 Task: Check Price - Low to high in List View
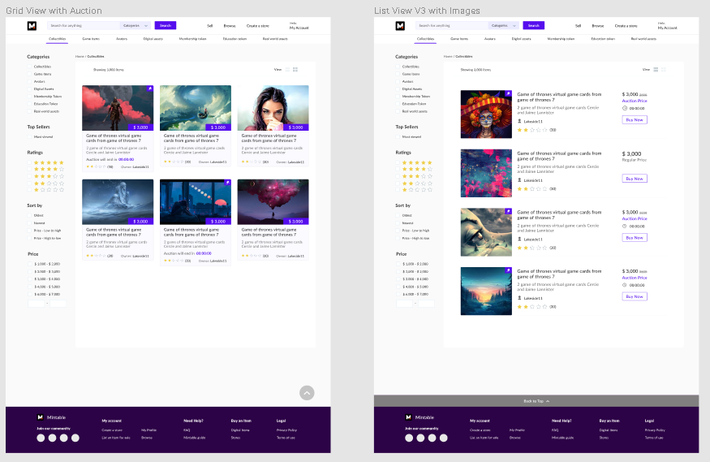coord(398,231)
